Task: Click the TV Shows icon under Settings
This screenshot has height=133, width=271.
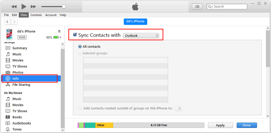Action: [x=8, y=66]
